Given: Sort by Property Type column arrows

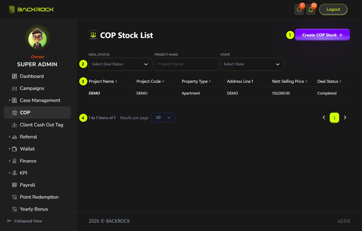Looking at the screenshot, I should click(210, 81).
